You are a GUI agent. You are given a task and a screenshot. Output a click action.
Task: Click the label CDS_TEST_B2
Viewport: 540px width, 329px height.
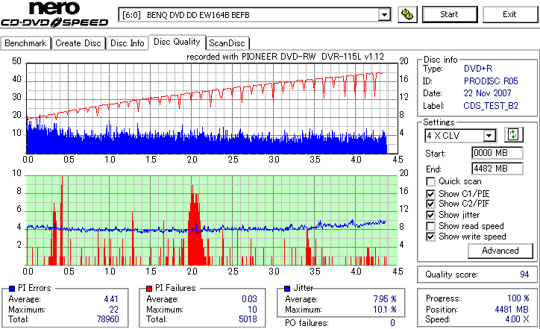pos(491,106)
